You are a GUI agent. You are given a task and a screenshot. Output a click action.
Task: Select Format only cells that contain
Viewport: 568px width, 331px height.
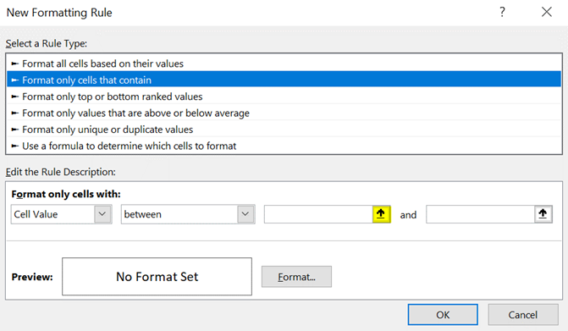(x=284, y=80)
